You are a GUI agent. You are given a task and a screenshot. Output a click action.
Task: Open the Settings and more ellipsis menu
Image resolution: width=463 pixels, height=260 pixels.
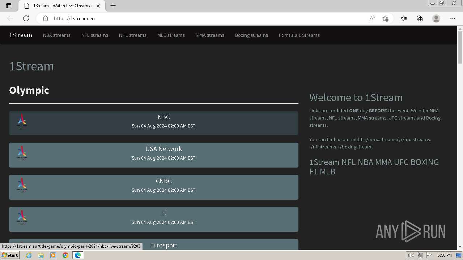(x=453, y=18)
